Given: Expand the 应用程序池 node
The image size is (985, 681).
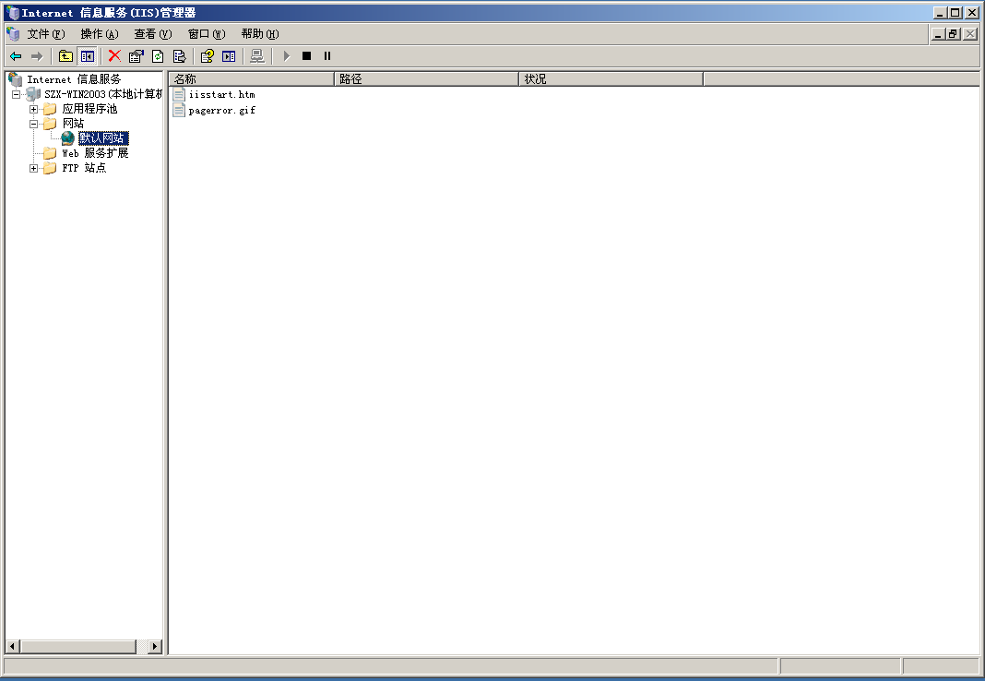Looking at the screenshot, I should (34, 109).
